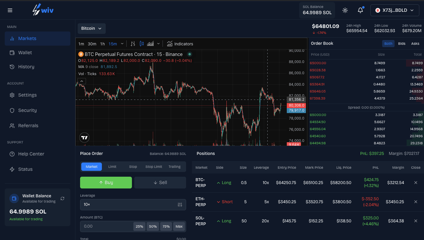The width and height of the screenshot is (424, 240).
Task: Choose the Sell side button
Action: tap(160, 183)
